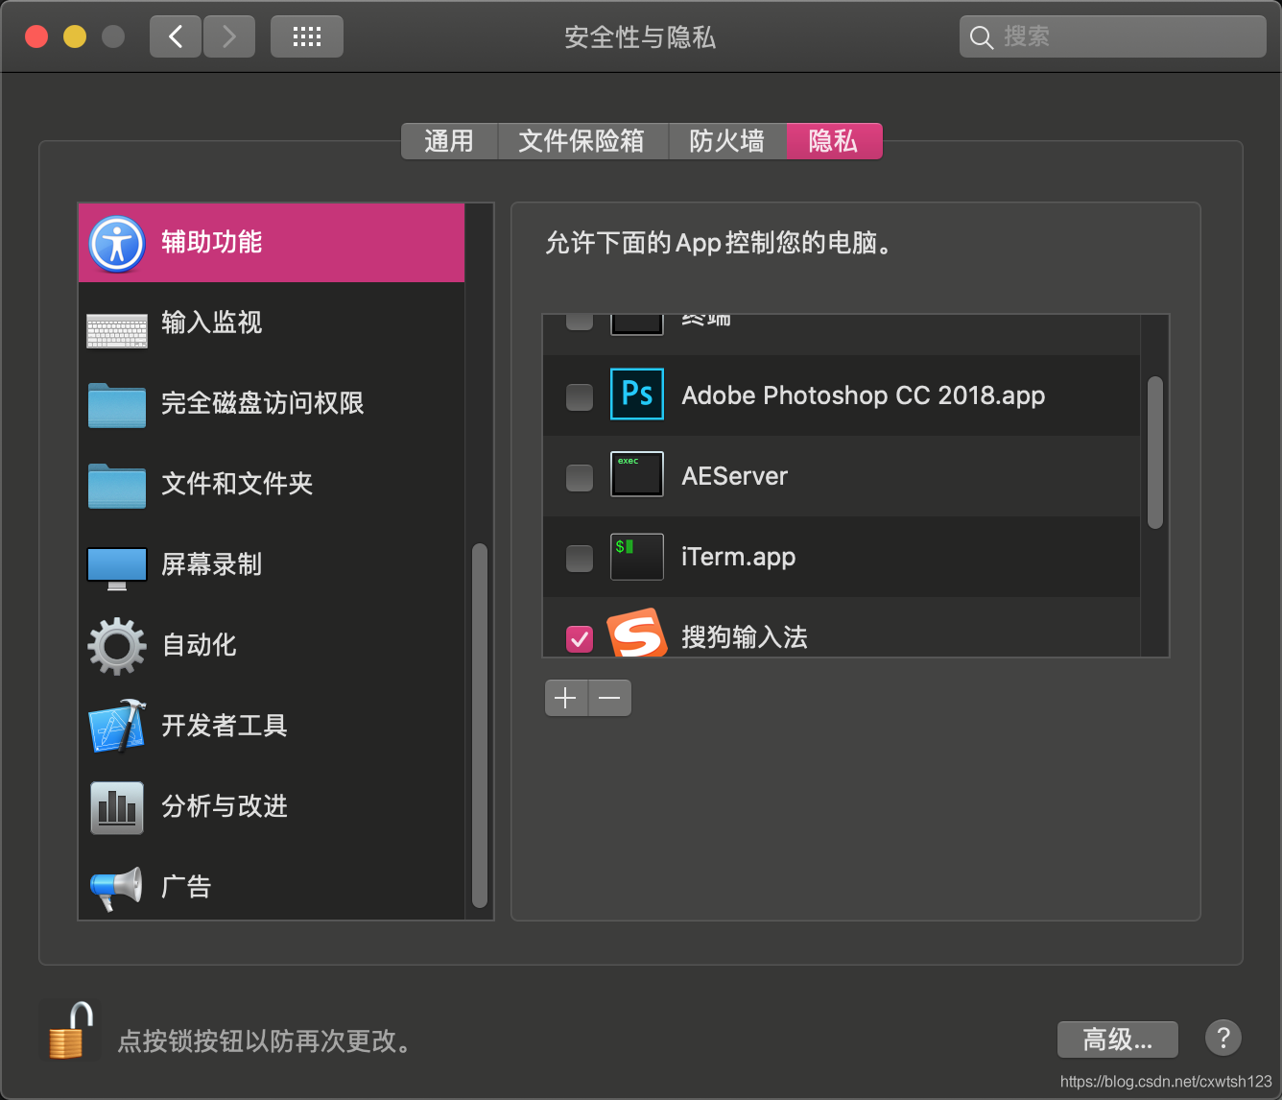Click the plus button to add an app
Viewport: 1282px width, 1100px height.
(565, 698)
